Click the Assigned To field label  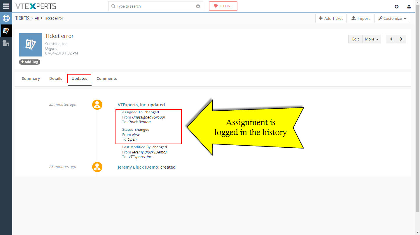pos(132,112)
